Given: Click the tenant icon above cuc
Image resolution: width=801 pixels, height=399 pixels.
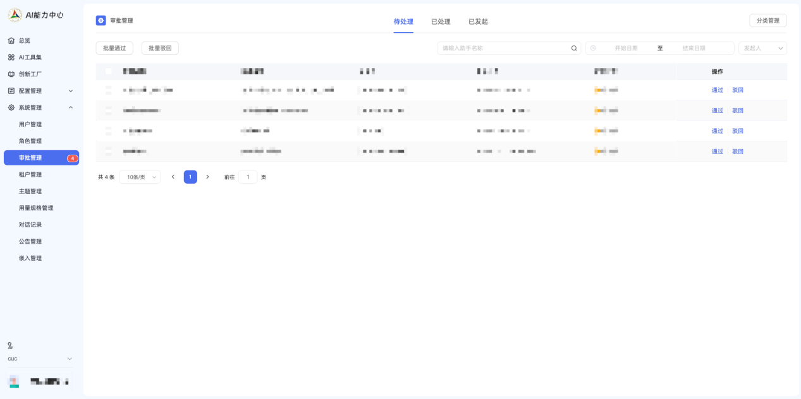Looking at the screenshot, I should tap(10, 345).
